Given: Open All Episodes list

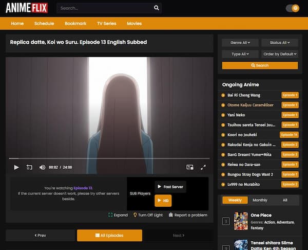Looking at the screenshot, I should (110, 236).
